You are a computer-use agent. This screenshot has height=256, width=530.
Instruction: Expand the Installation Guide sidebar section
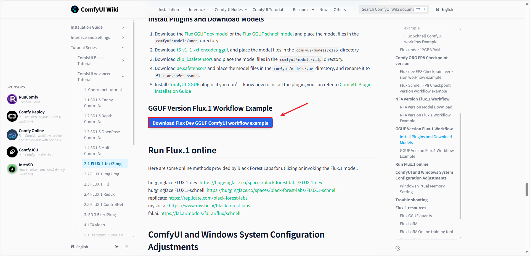click(x=123, y=27)
